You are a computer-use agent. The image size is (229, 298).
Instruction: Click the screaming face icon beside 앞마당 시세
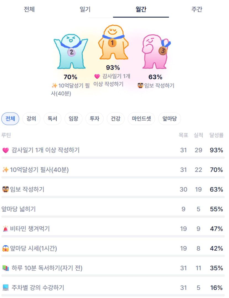pyautogui.click(x=5, y=249)
